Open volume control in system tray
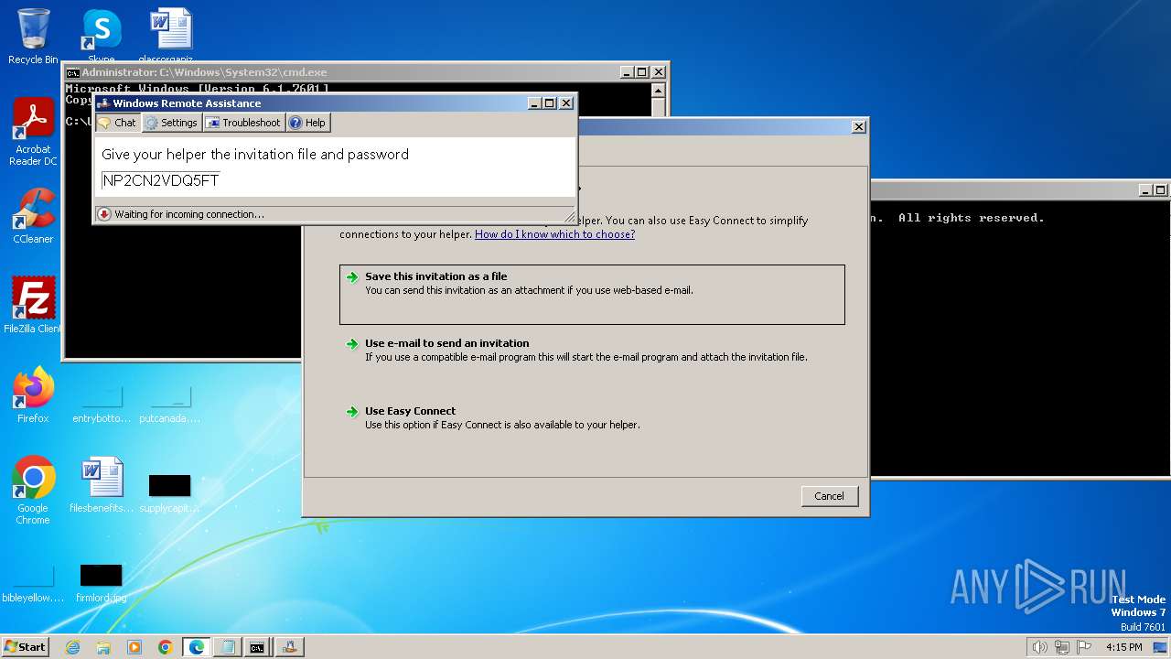 (1039, 647)
